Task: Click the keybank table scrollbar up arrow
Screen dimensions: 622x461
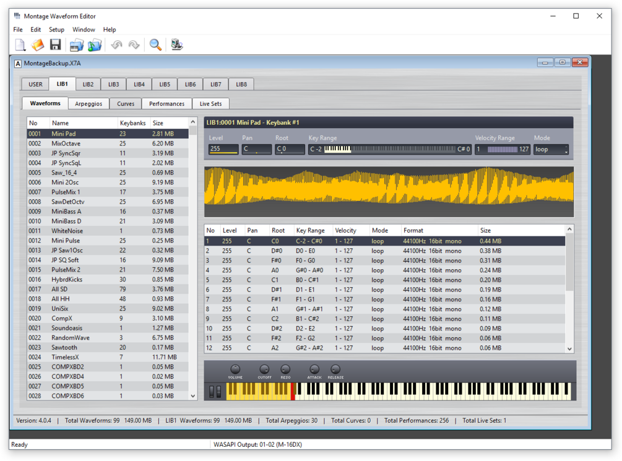Action: click(x=569, y=230)
